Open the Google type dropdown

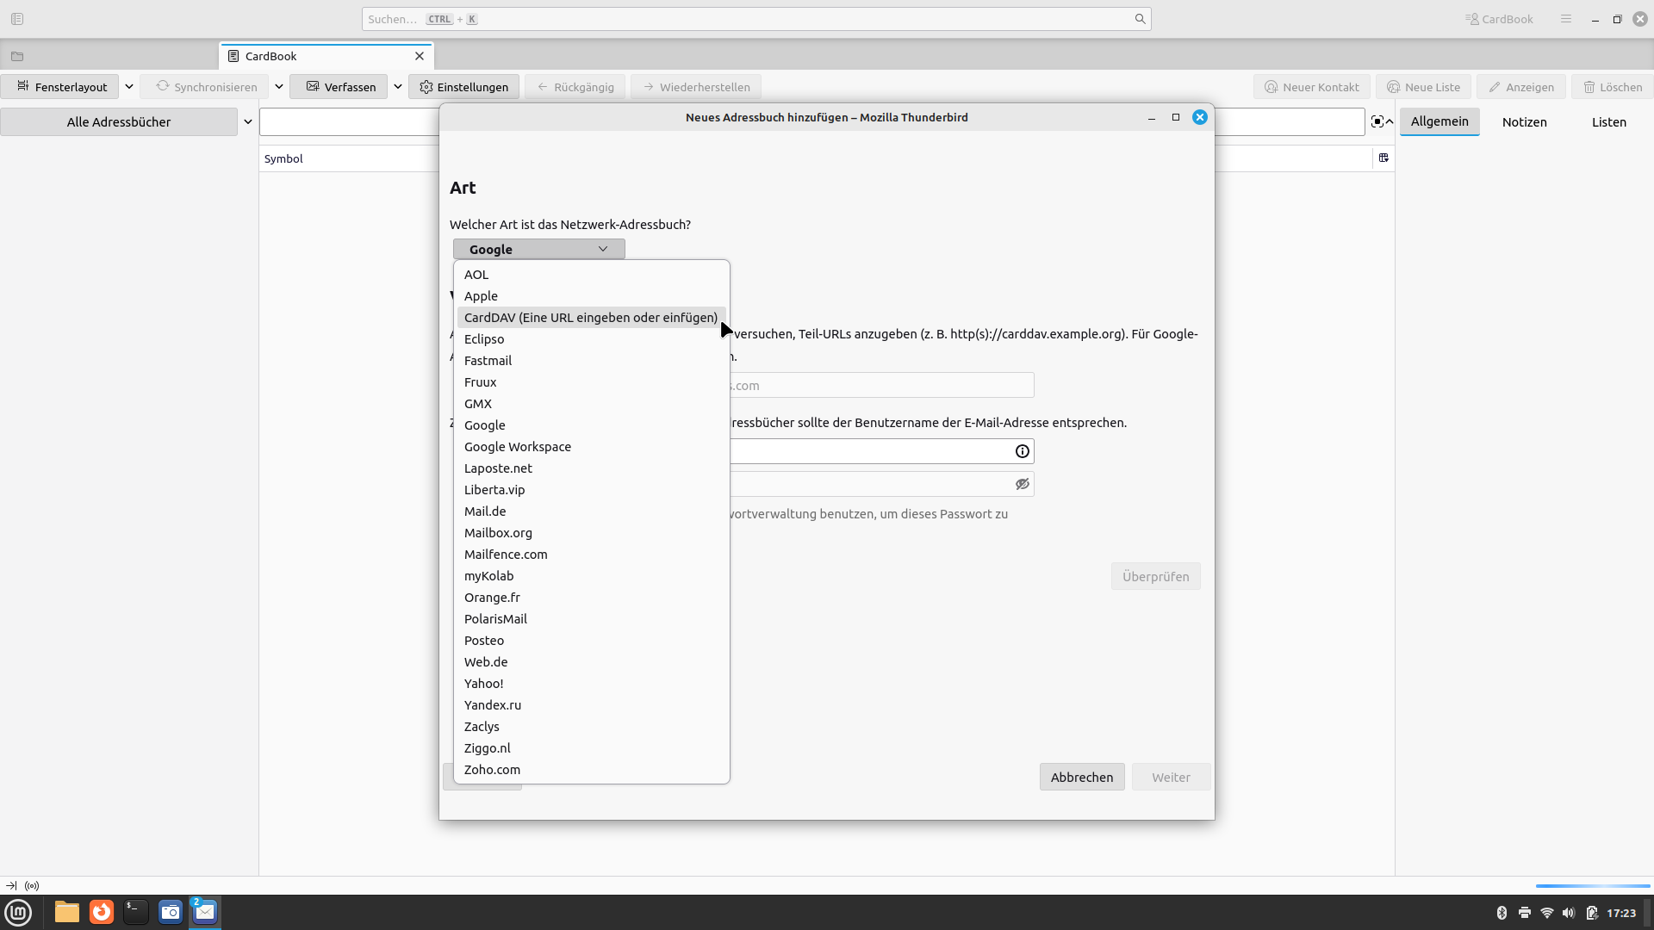539,249
